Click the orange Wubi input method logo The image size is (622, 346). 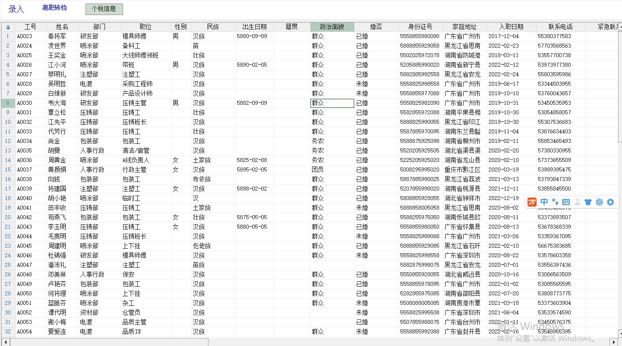(x=532, y=202)
